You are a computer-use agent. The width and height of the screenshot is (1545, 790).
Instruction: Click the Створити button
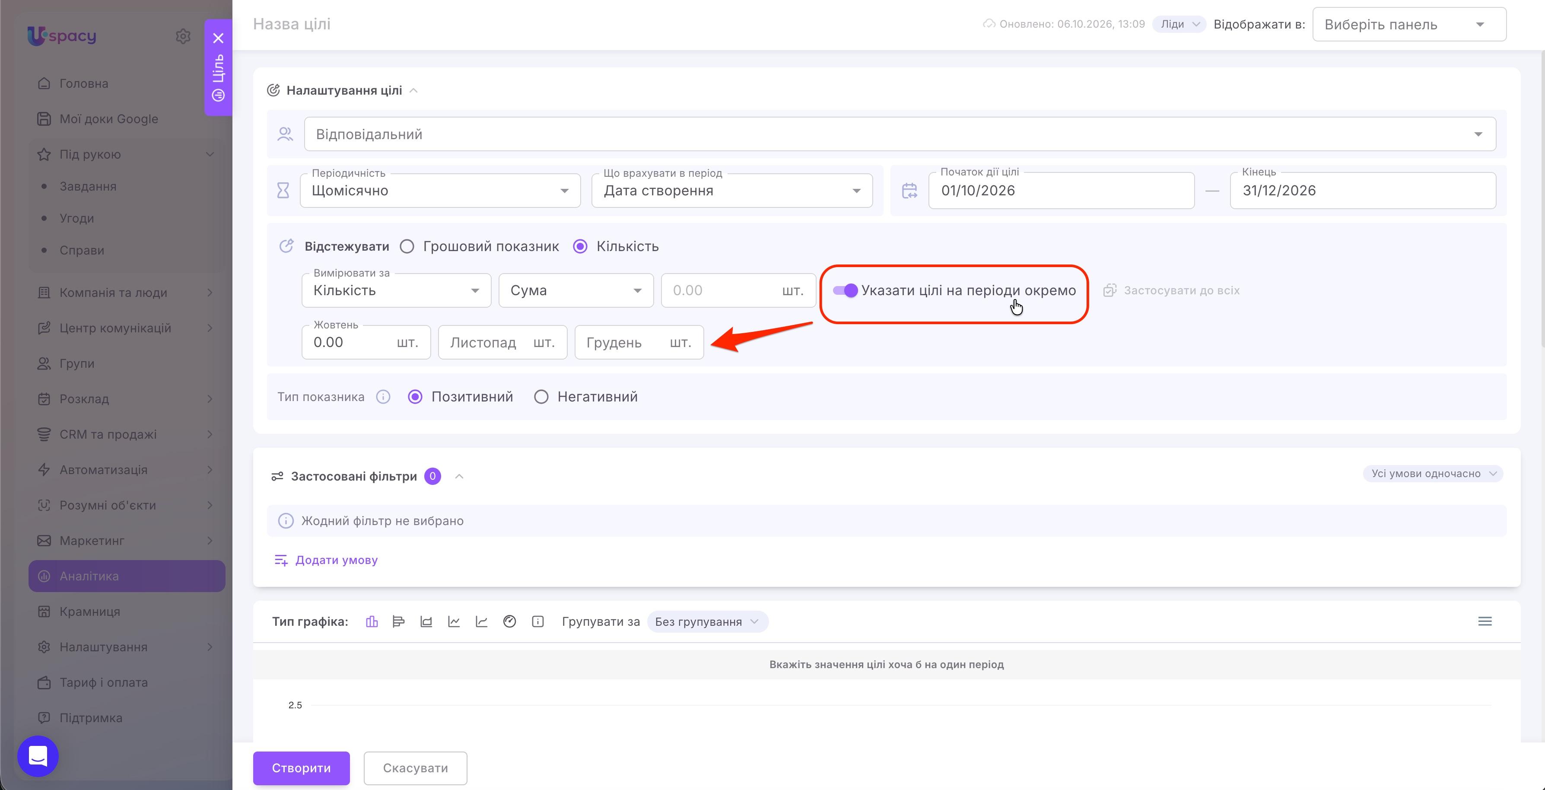(x=301, y=768)
